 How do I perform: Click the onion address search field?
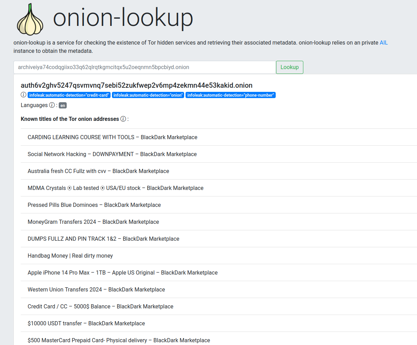tap(144, 67)
